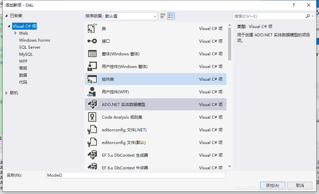Select the WPF category
The width and height of the screenshot is (319, 194).
pos(23,61)
